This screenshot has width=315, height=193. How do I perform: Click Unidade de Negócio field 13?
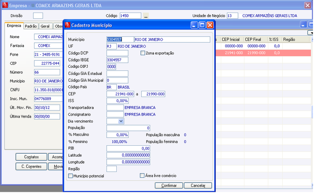(232, 15)
